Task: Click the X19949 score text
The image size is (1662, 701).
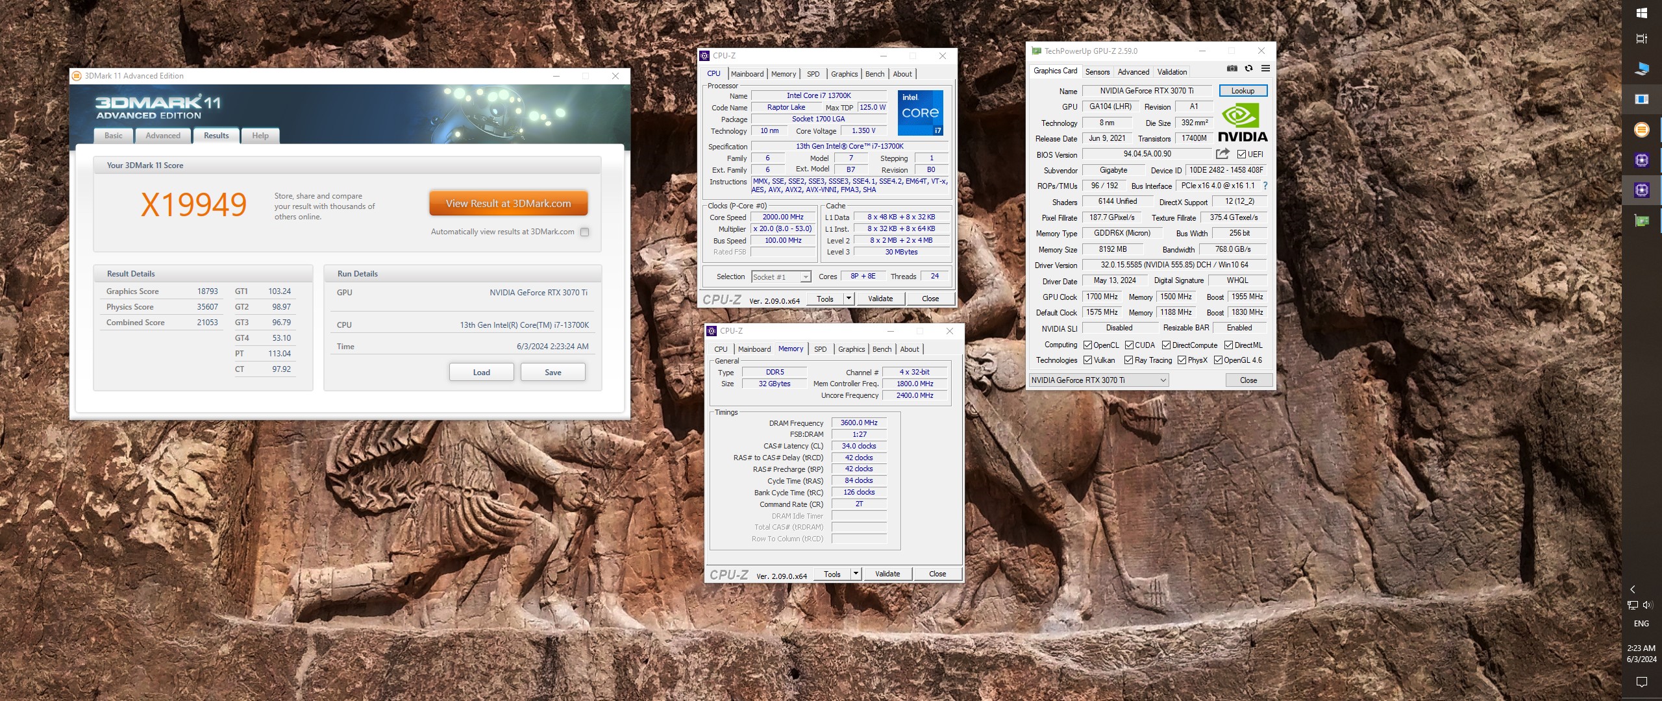Action: click(193, 205)
